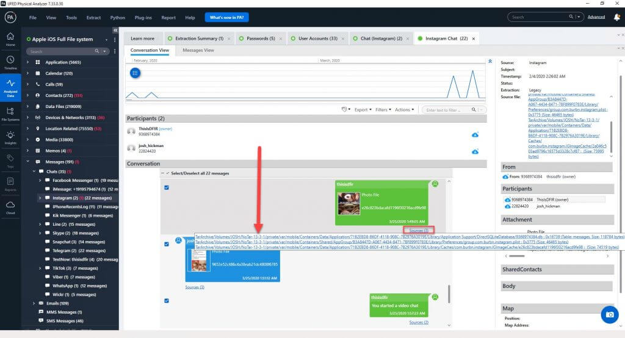Click the cloud icon for josh_hickman participant
625x338 pixels.
click(x=475, y=151)
